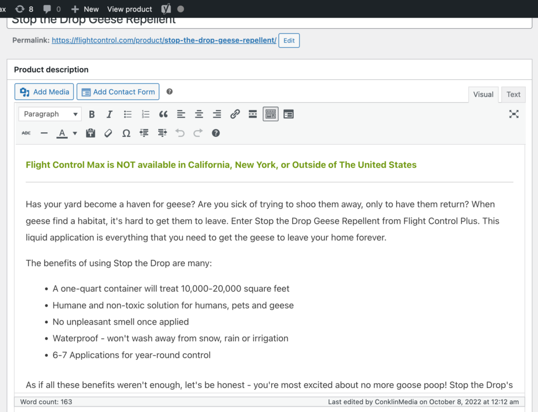
Task: Open the updates indicator showing 8
Action: click(x=24, y=9)
